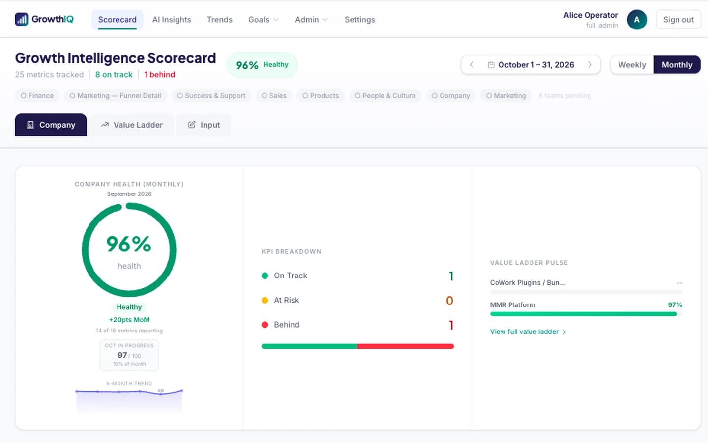Open the Company view tab

[x=51, y=125]
